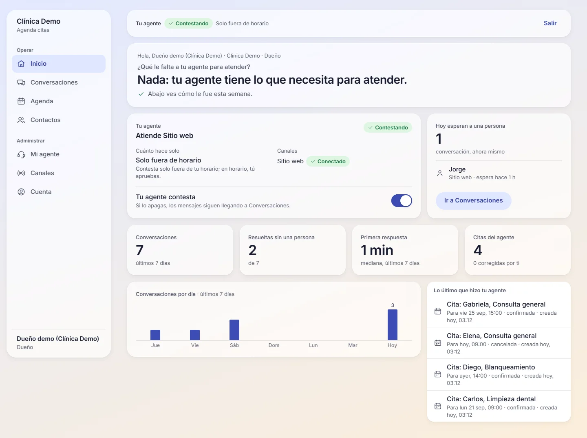This screenshot has width=587, height=438.
Task: Open the Cuenta settings entry
Action: (59, 192)
